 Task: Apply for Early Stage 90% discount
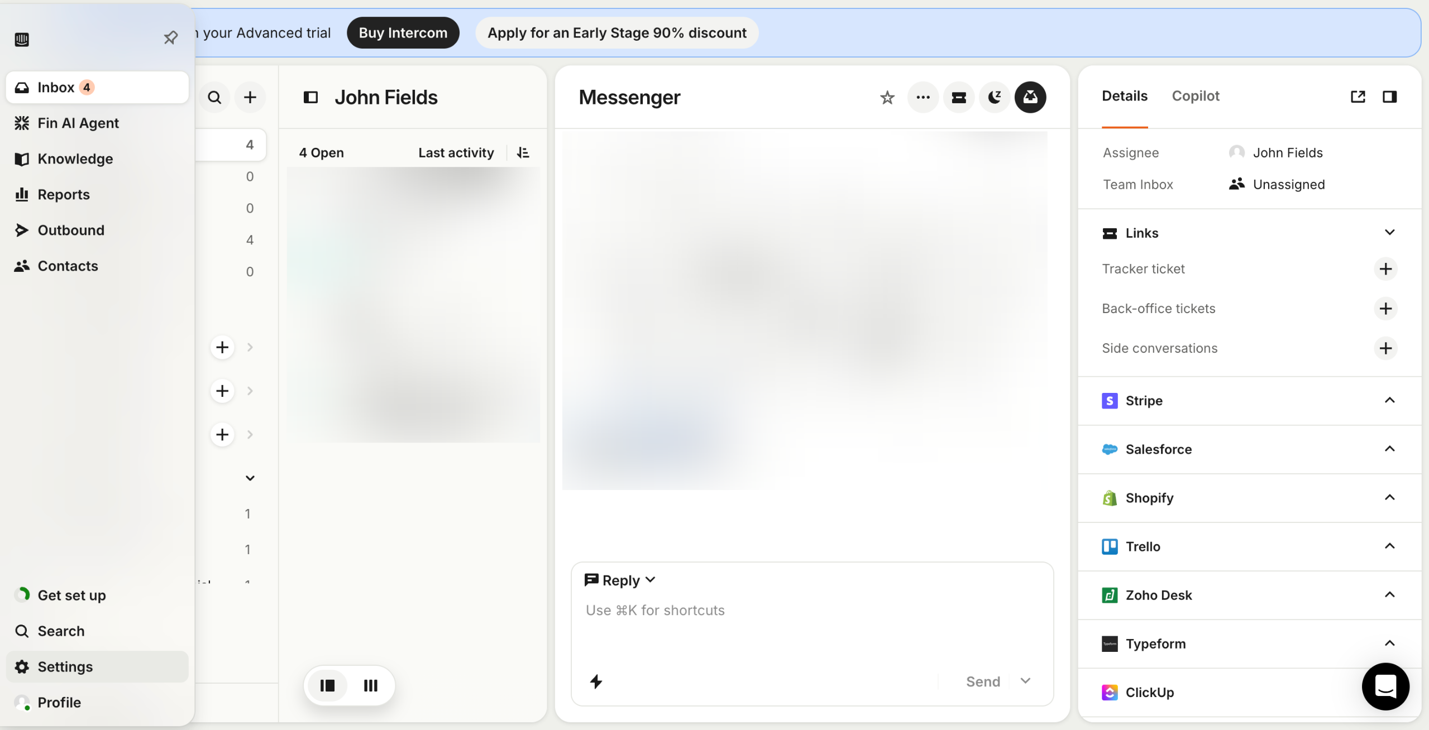(x=616, y=33)
